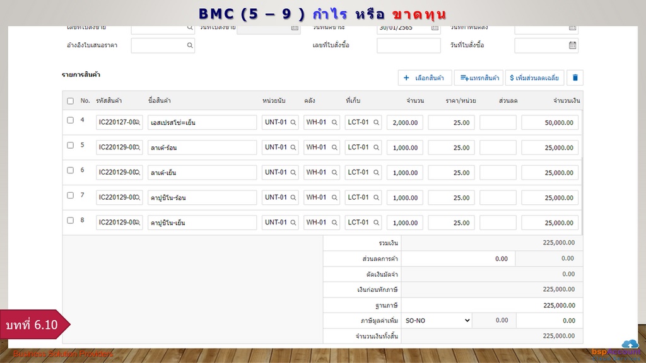Click the เพิ่มส่วนลดเฉลี่ย button
Screen dimensions: 646x363
[534, 78]
